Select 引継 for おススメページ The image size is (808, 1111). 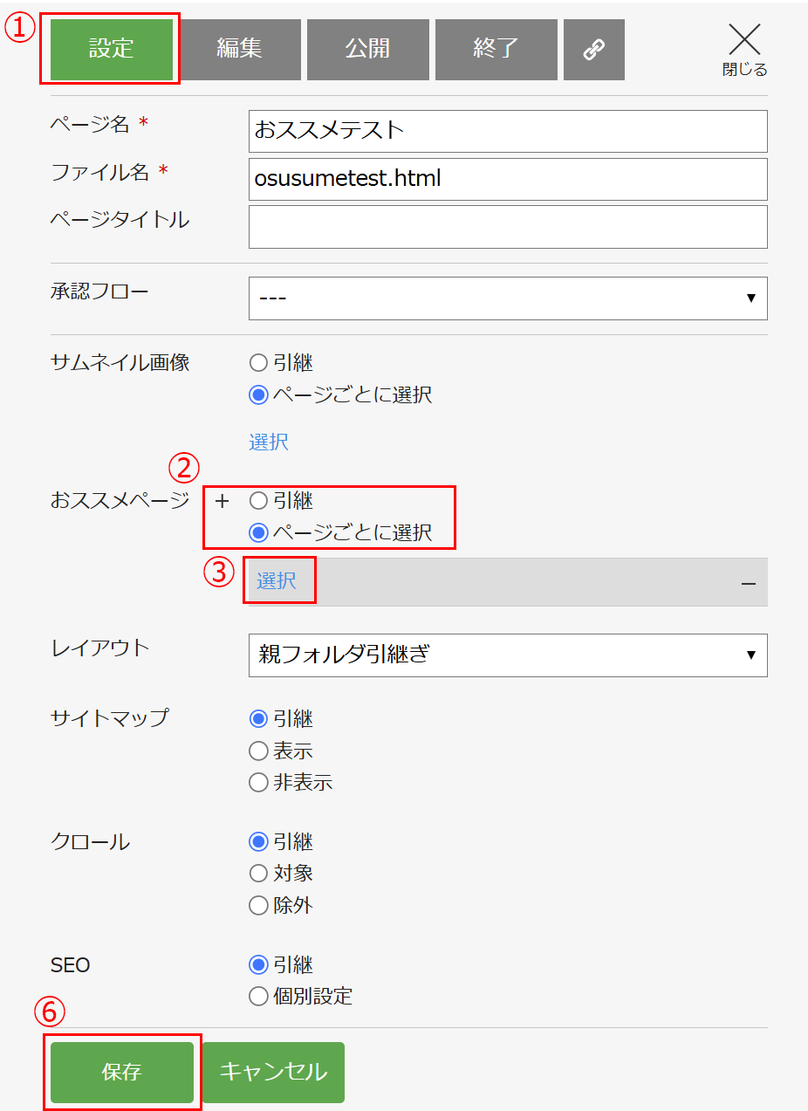point(258,501)
